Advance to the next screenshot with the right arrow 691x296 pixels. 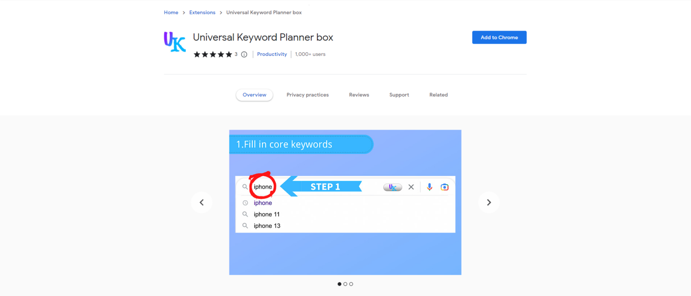click(489, 202)
